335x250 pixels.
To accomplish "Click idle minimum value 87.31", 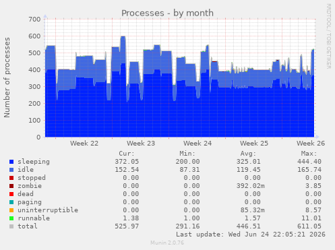I will pyautogui.click(x=189, y=170).
